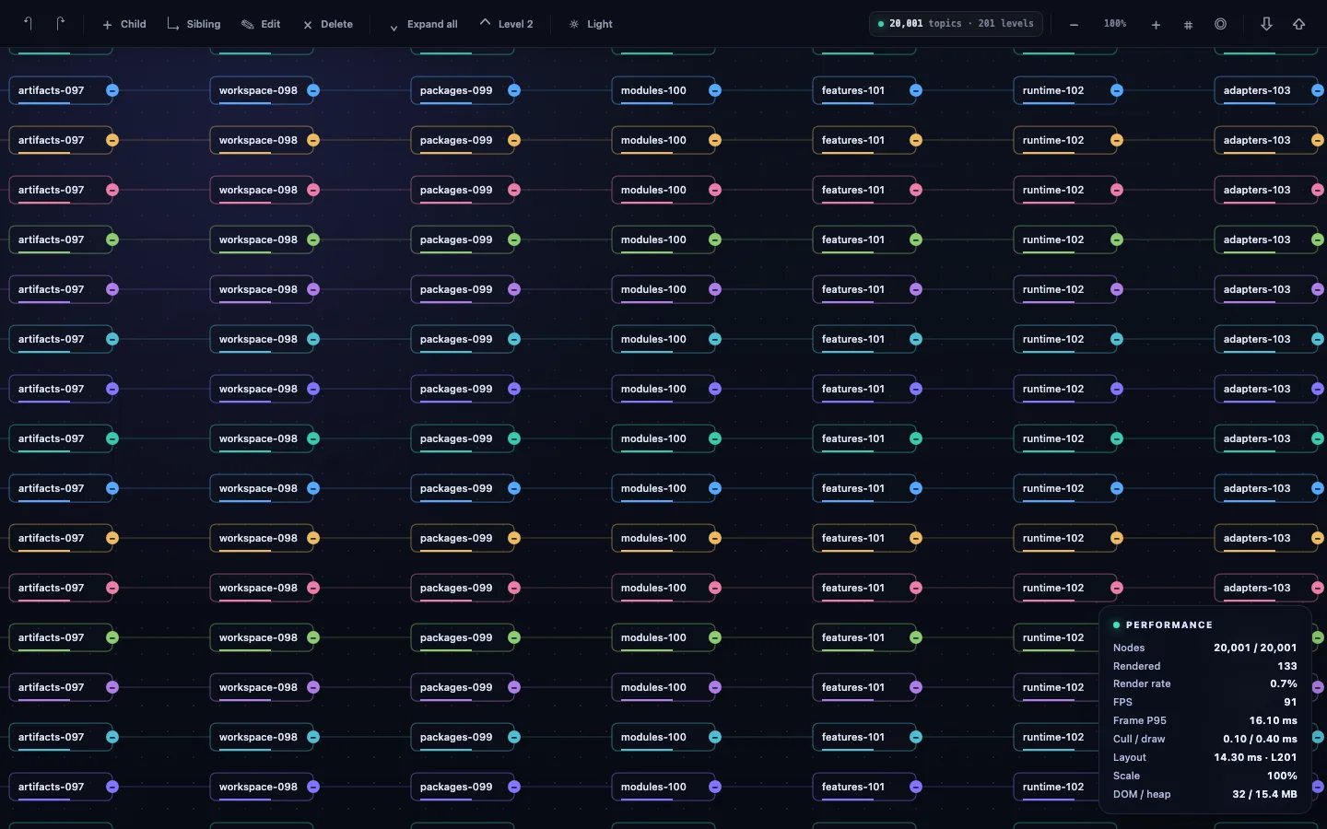Select the mint-green bordered adapters-103 node
1327x829 pixels.
[1266, 438]
